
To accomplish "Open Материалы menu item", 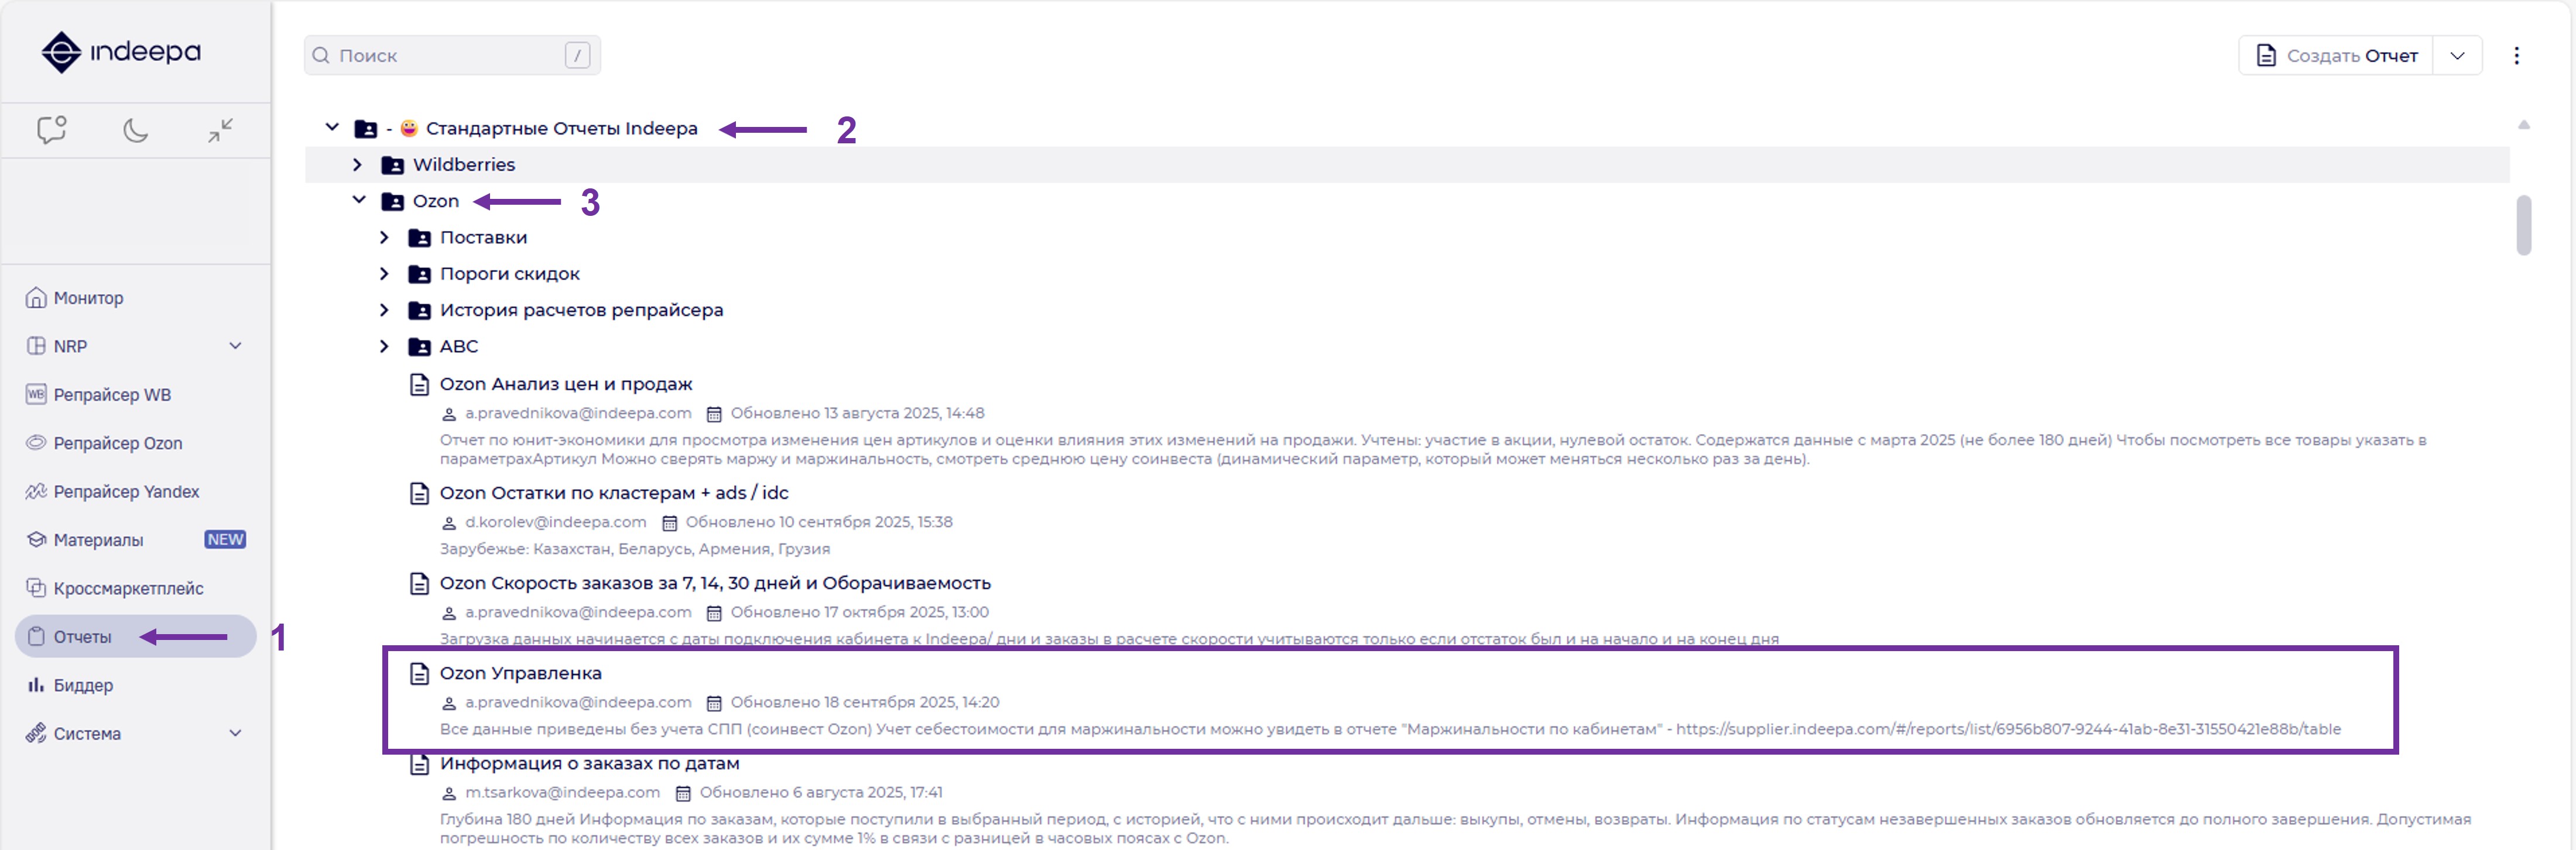I will 98,539.
